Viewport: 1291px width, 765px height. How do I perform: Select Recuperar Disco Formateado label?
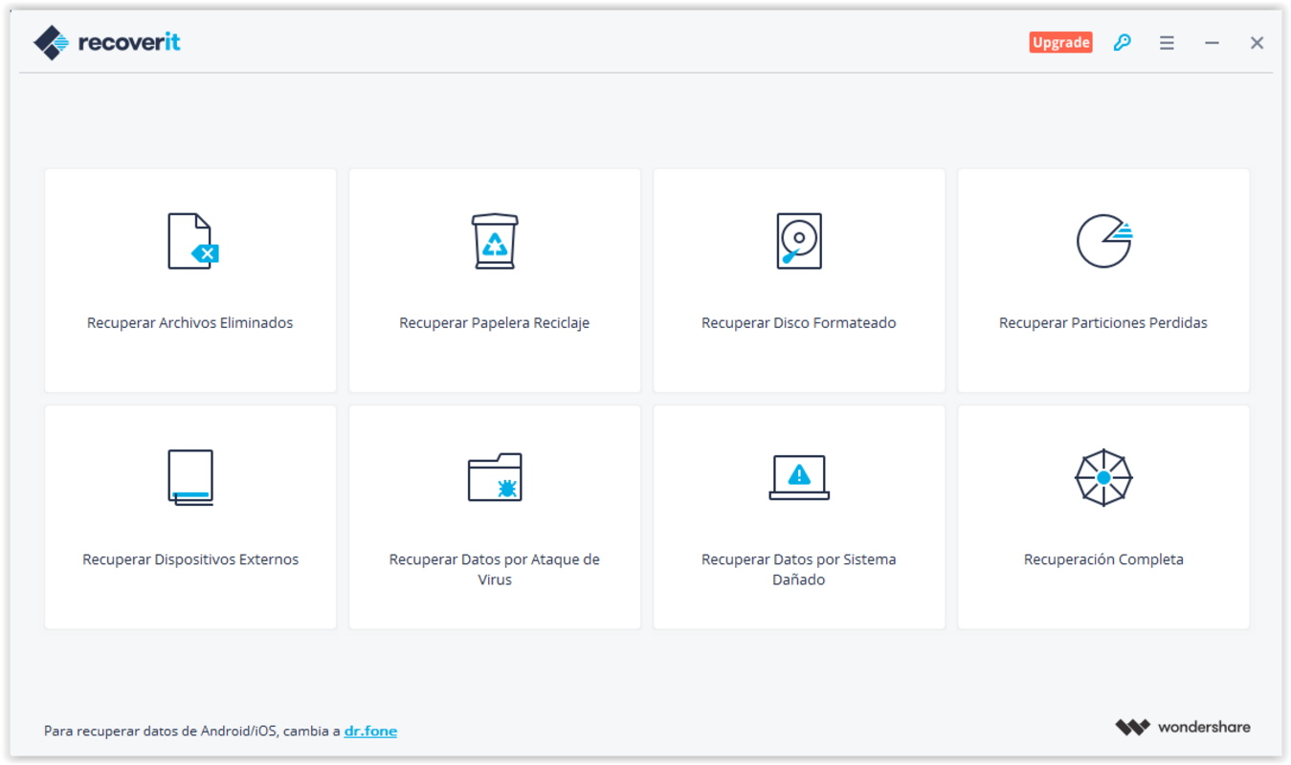pos(799,323)
